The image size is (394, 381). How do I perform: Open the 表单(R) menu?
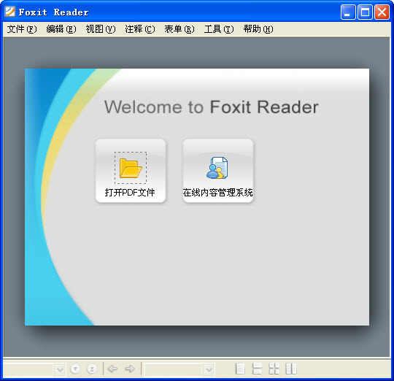tap(179, 29)
